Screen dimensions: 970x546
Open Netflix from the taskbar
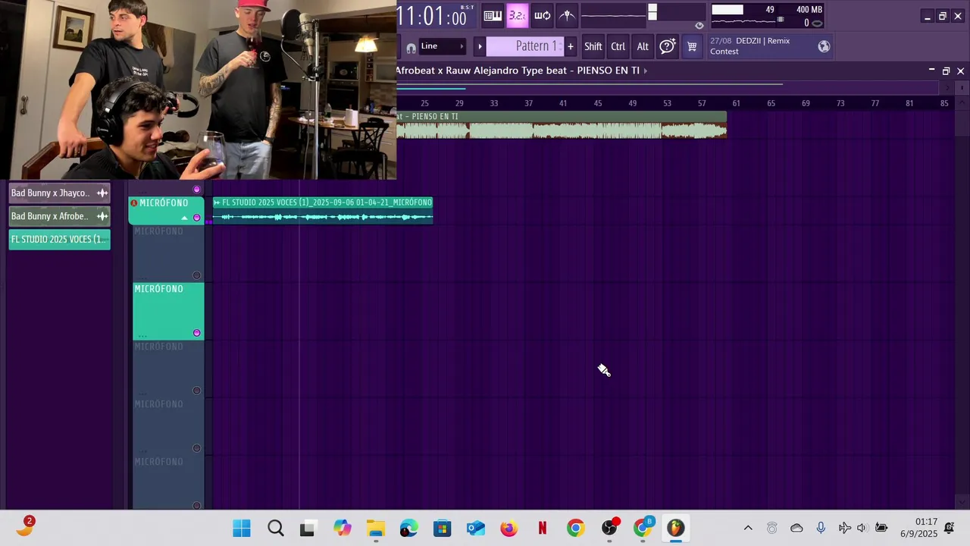point(543,528)
